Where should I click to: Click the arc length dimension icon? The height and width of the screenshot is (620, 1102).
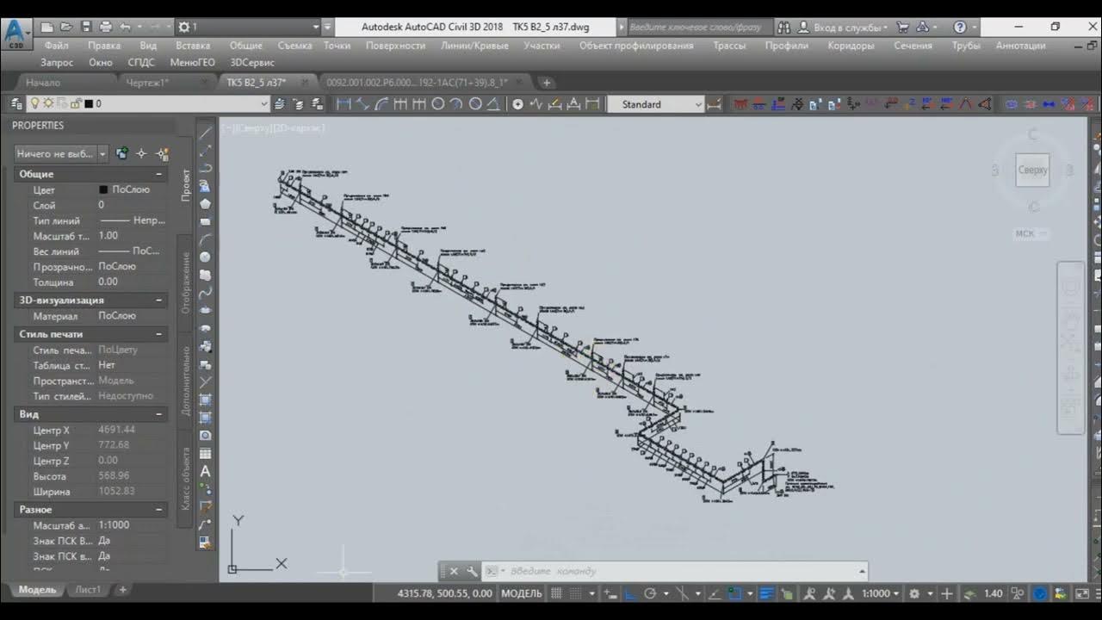(x=381, y=104)
